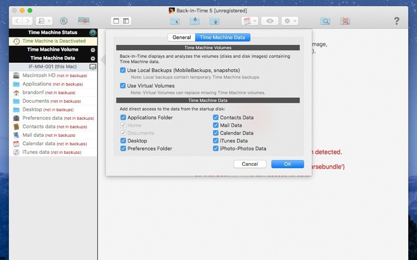
Task: Select Macintosh HD in the sidebar
Action: point(53,75)
